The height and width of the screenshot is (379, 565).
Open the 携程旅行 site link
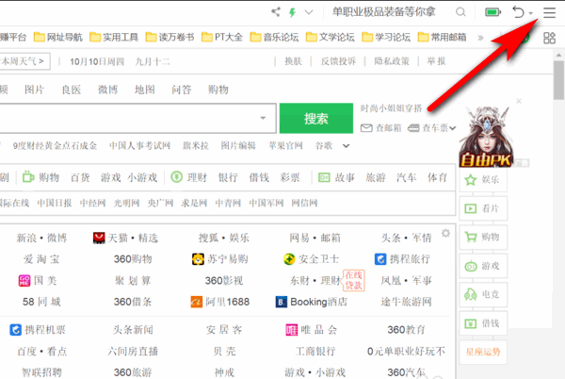tap(402, 259)
